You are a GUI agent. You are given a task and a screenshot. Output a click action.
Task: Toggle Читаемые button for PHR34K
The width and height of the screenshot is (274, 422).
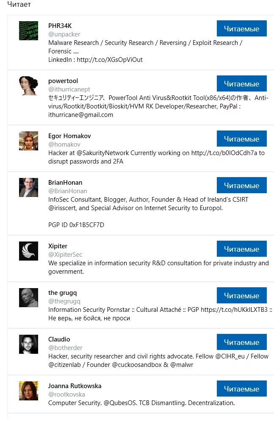coord(241,29)
